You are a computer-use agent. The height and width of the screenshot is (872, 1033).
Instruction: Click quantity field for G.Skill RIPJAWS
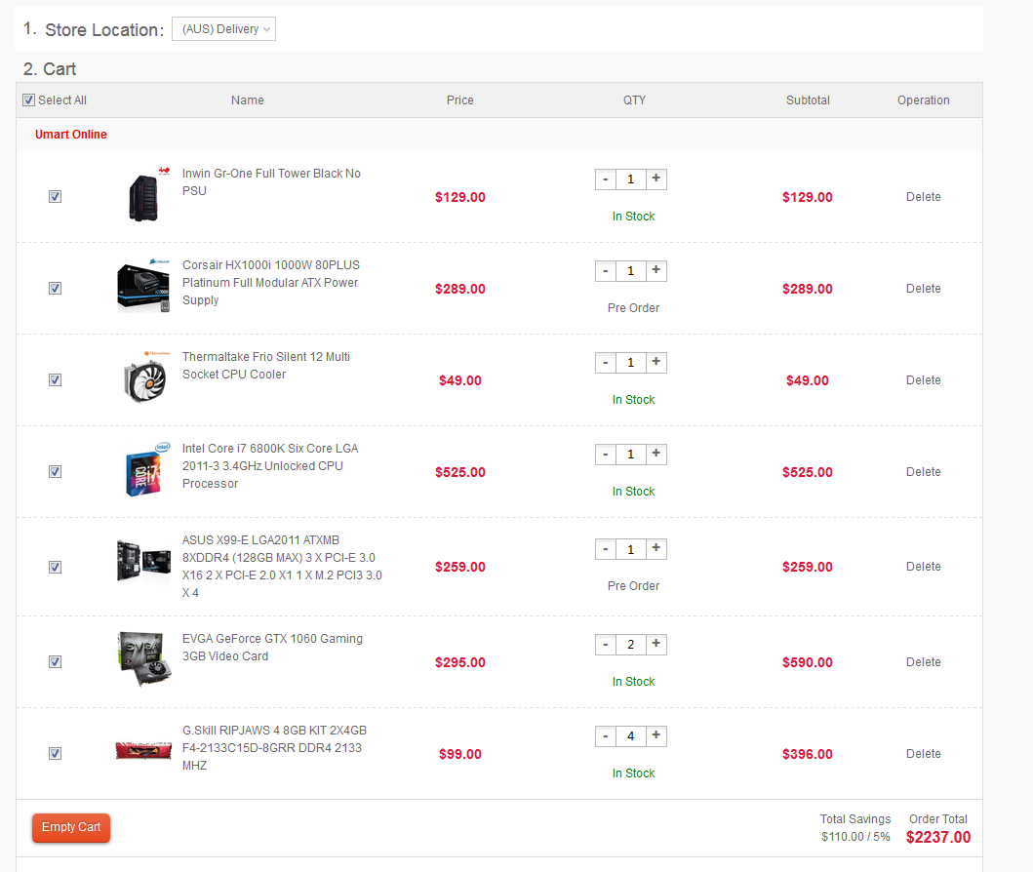630,735
